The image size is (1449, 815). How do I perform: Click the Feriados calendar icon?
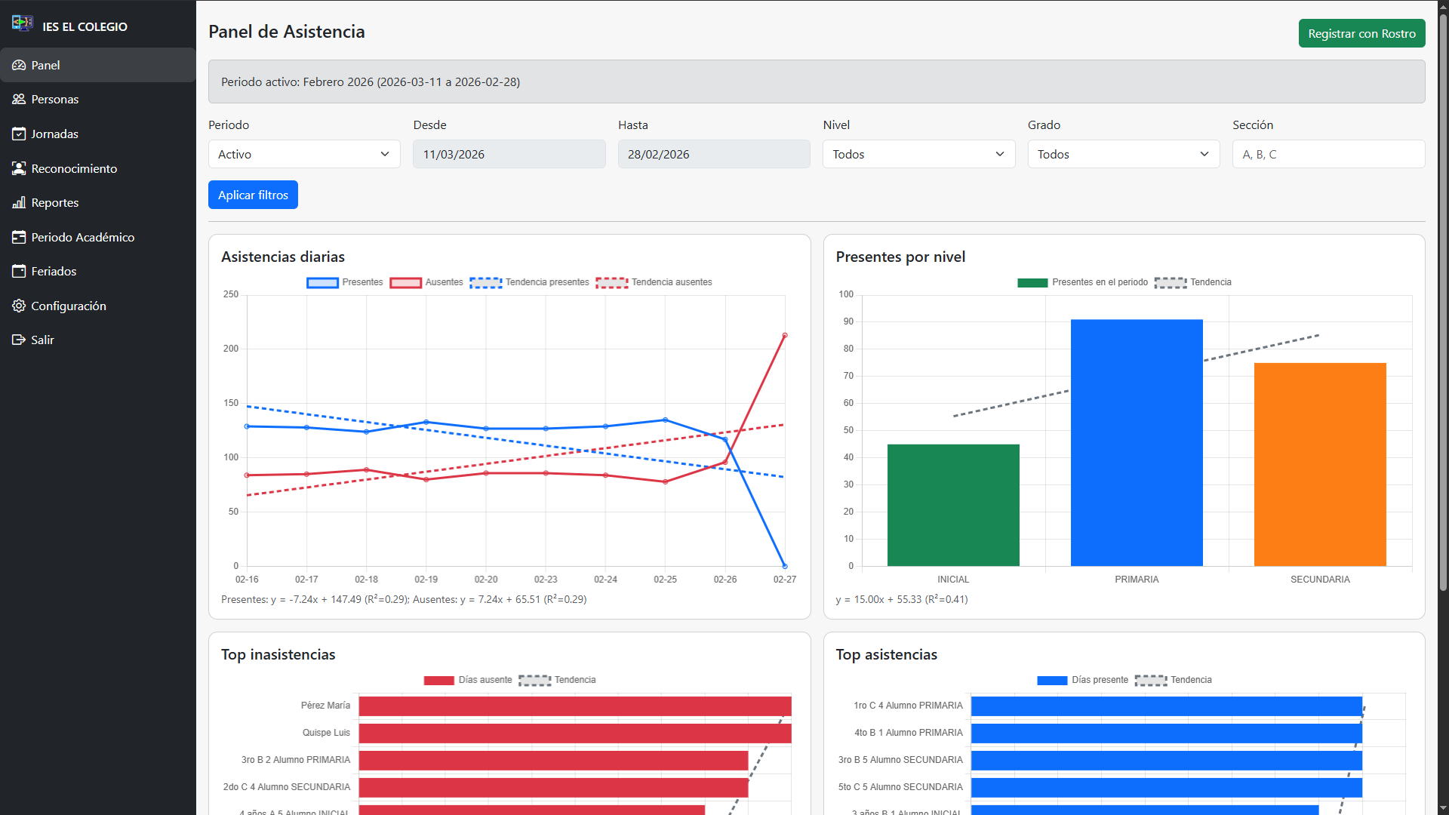coord(19,272)
